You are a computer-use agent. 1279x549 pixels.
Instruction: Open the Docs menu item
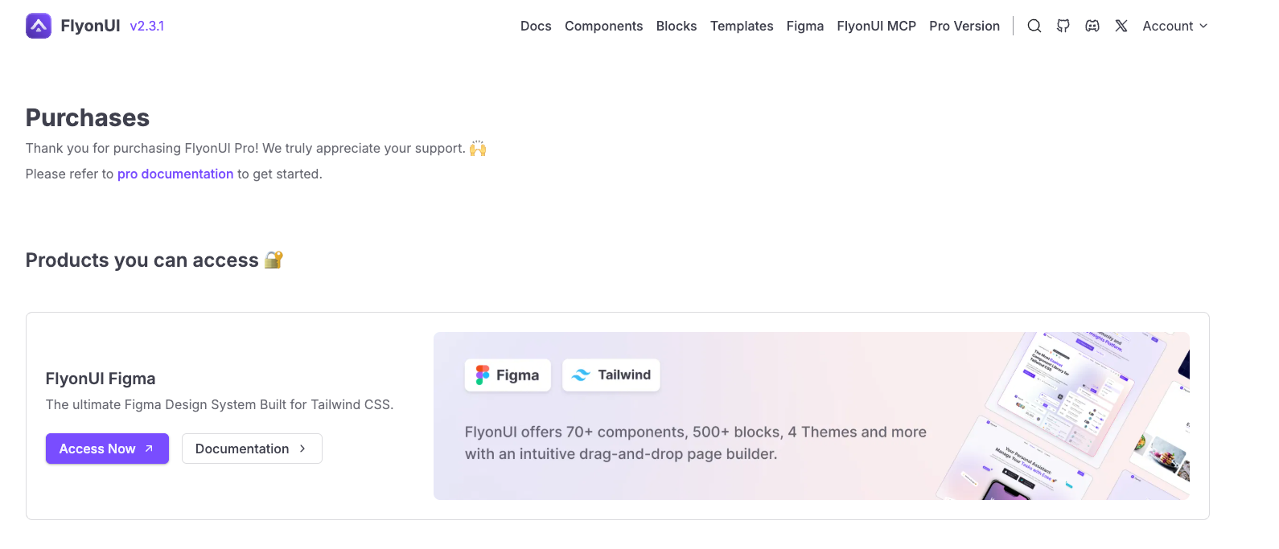(x=536, y=26)
